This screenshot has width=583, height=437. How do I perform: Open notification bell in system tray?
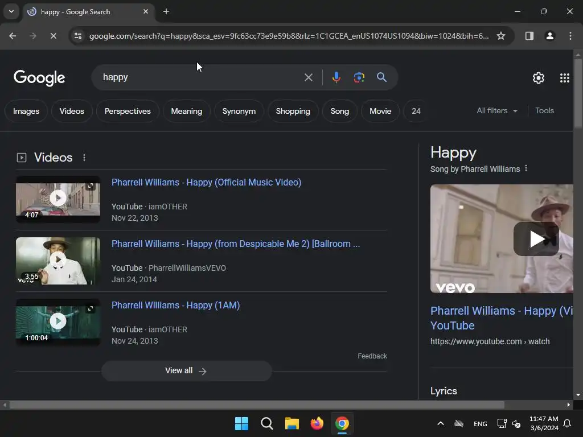pos(567,423)
